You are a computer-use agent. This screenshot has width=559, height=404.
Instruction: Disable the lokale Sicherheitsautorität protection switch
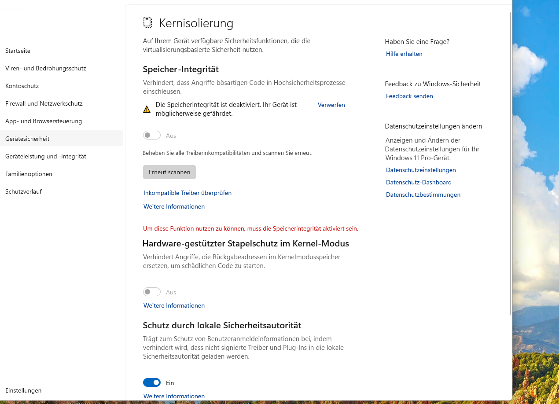[152, 383]
